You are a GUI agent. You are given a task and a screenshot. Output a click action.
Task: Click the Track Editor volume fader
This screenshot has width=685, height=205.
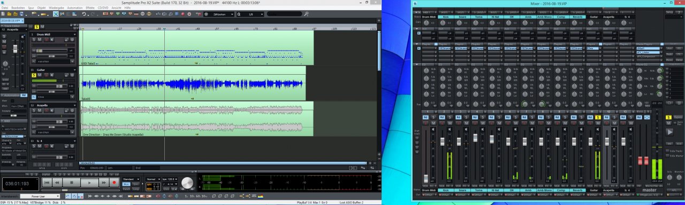click(15, 49)
